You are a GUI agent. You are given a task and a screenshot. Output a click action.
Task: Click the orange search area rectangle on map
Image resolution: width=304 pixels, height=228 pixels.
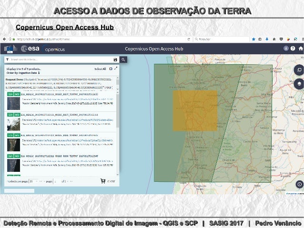(x=195, y=111)
